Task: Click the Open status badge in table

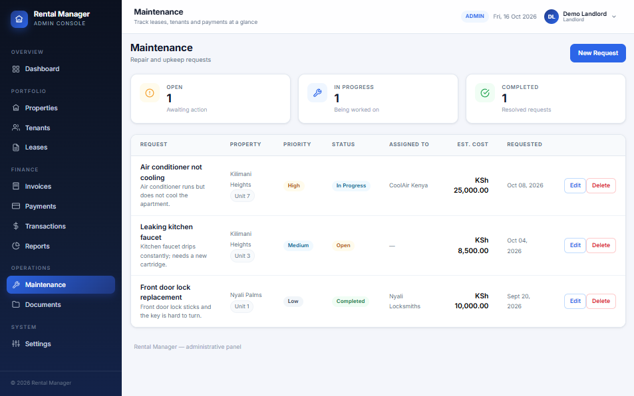Action: [343, 245]
